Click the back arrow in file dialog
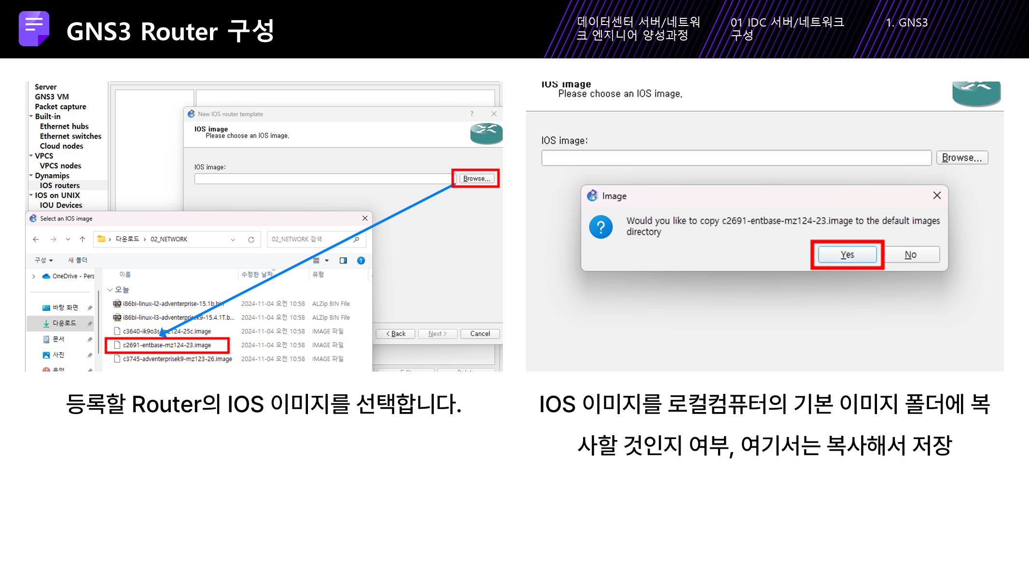Viewport: 1029px width, 579px height. pyautogui.click(x=36, y=239)
